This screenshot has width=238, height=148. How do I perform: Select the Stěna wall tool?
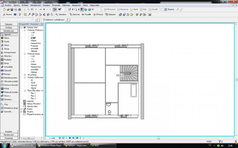coord(6,38)
